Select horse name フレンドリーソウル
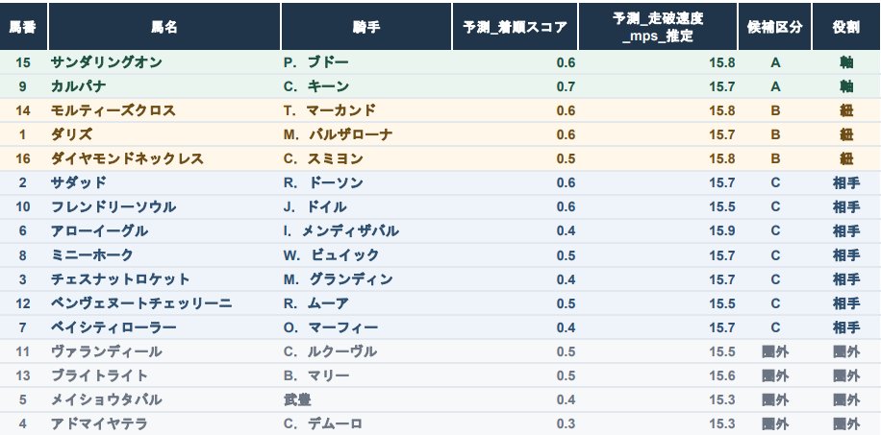This screenshot has height=435, width=881. click(x=113, y=207)
